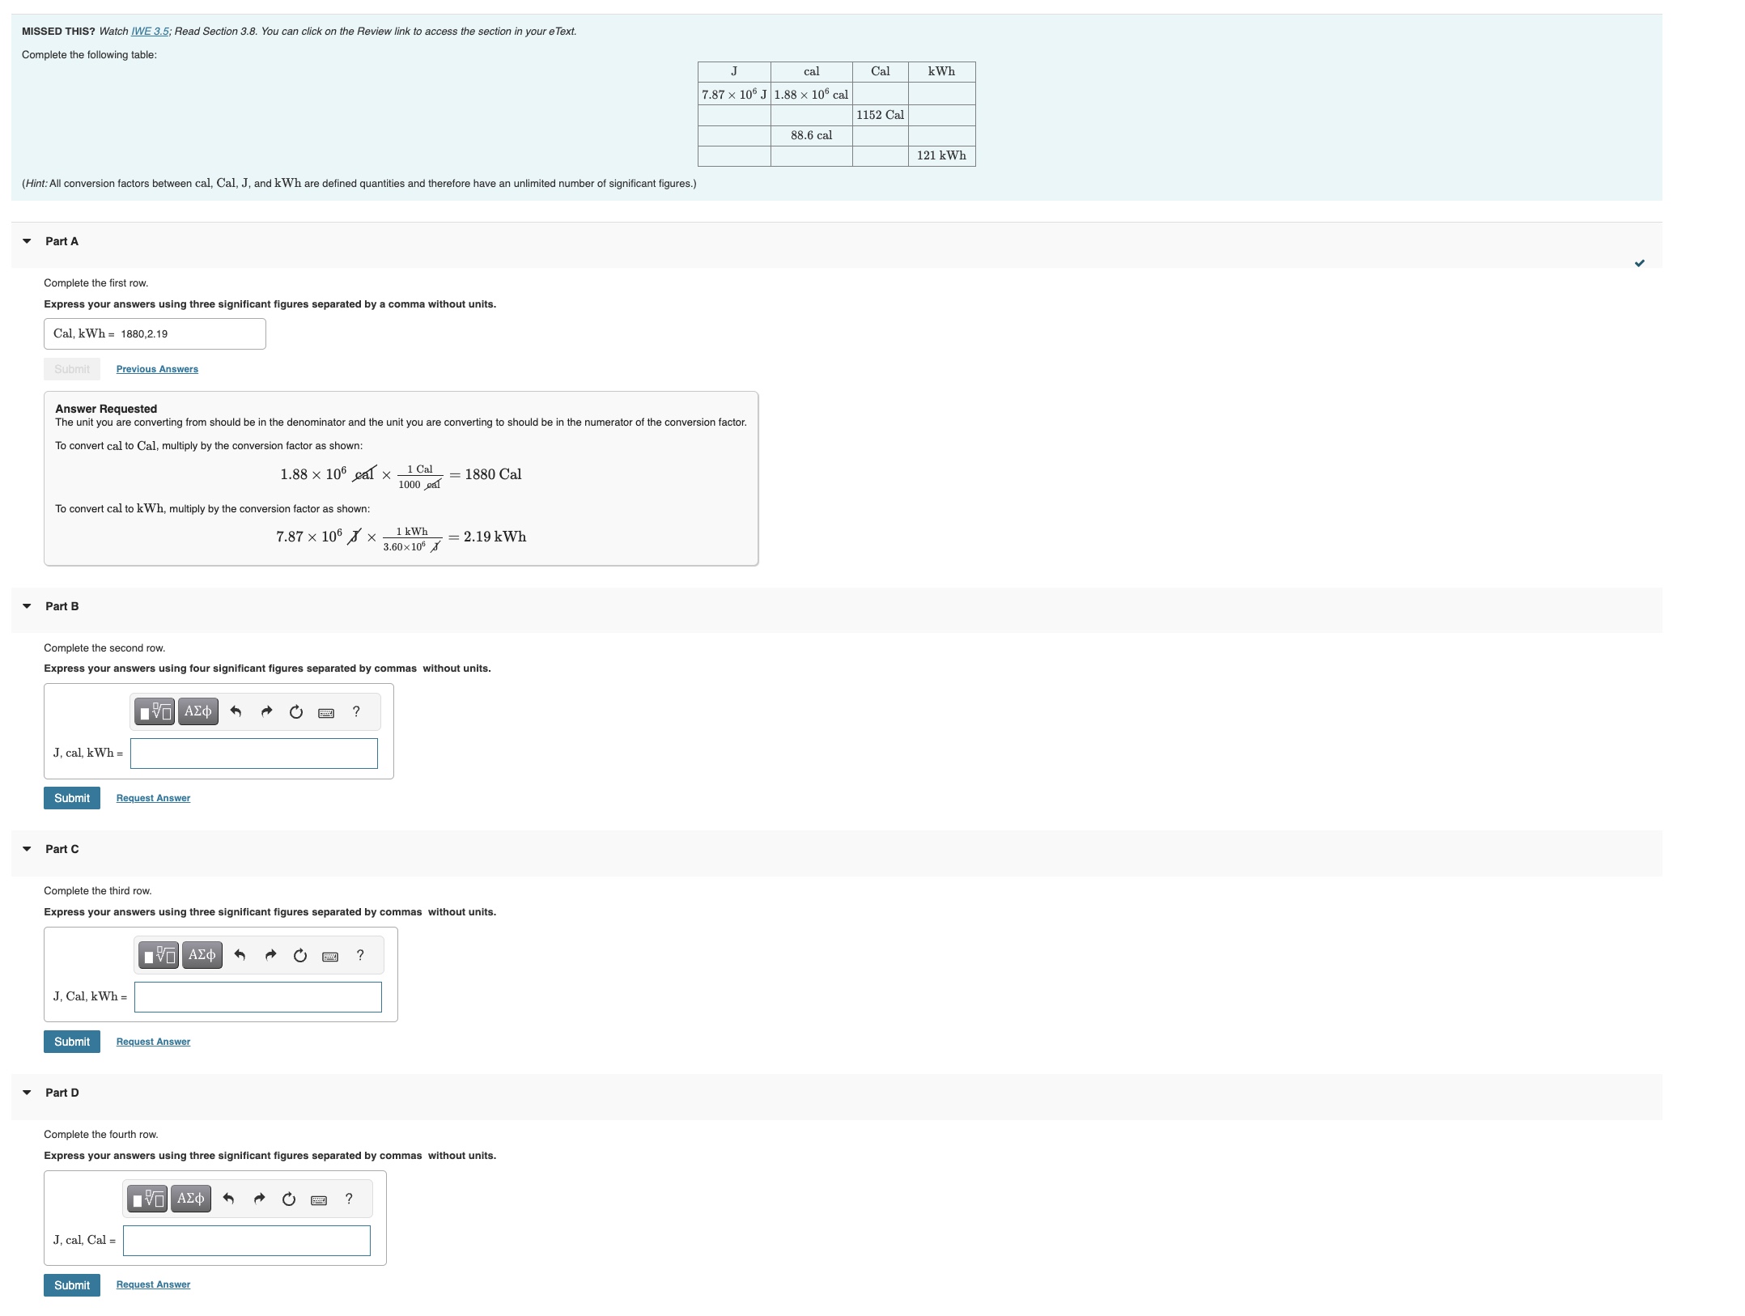Collapse the Part B section

tap(27, 606)
